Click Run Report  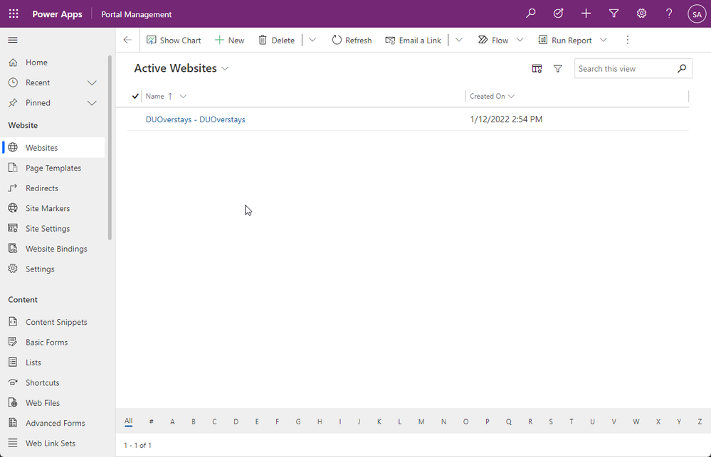[565, 41]
